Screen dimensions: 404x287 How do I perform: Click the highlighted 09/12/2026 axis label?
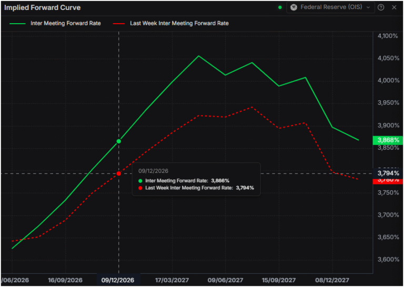(118, 280)
